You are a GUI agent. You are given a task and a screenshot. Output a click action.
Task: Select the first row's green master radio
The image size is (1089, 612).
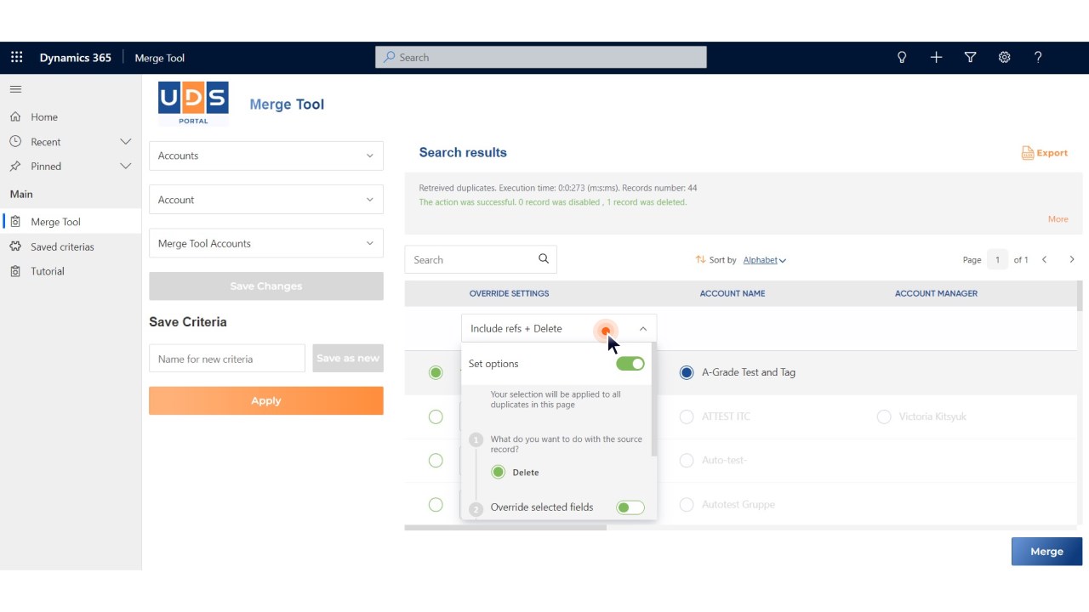point(436,372)
